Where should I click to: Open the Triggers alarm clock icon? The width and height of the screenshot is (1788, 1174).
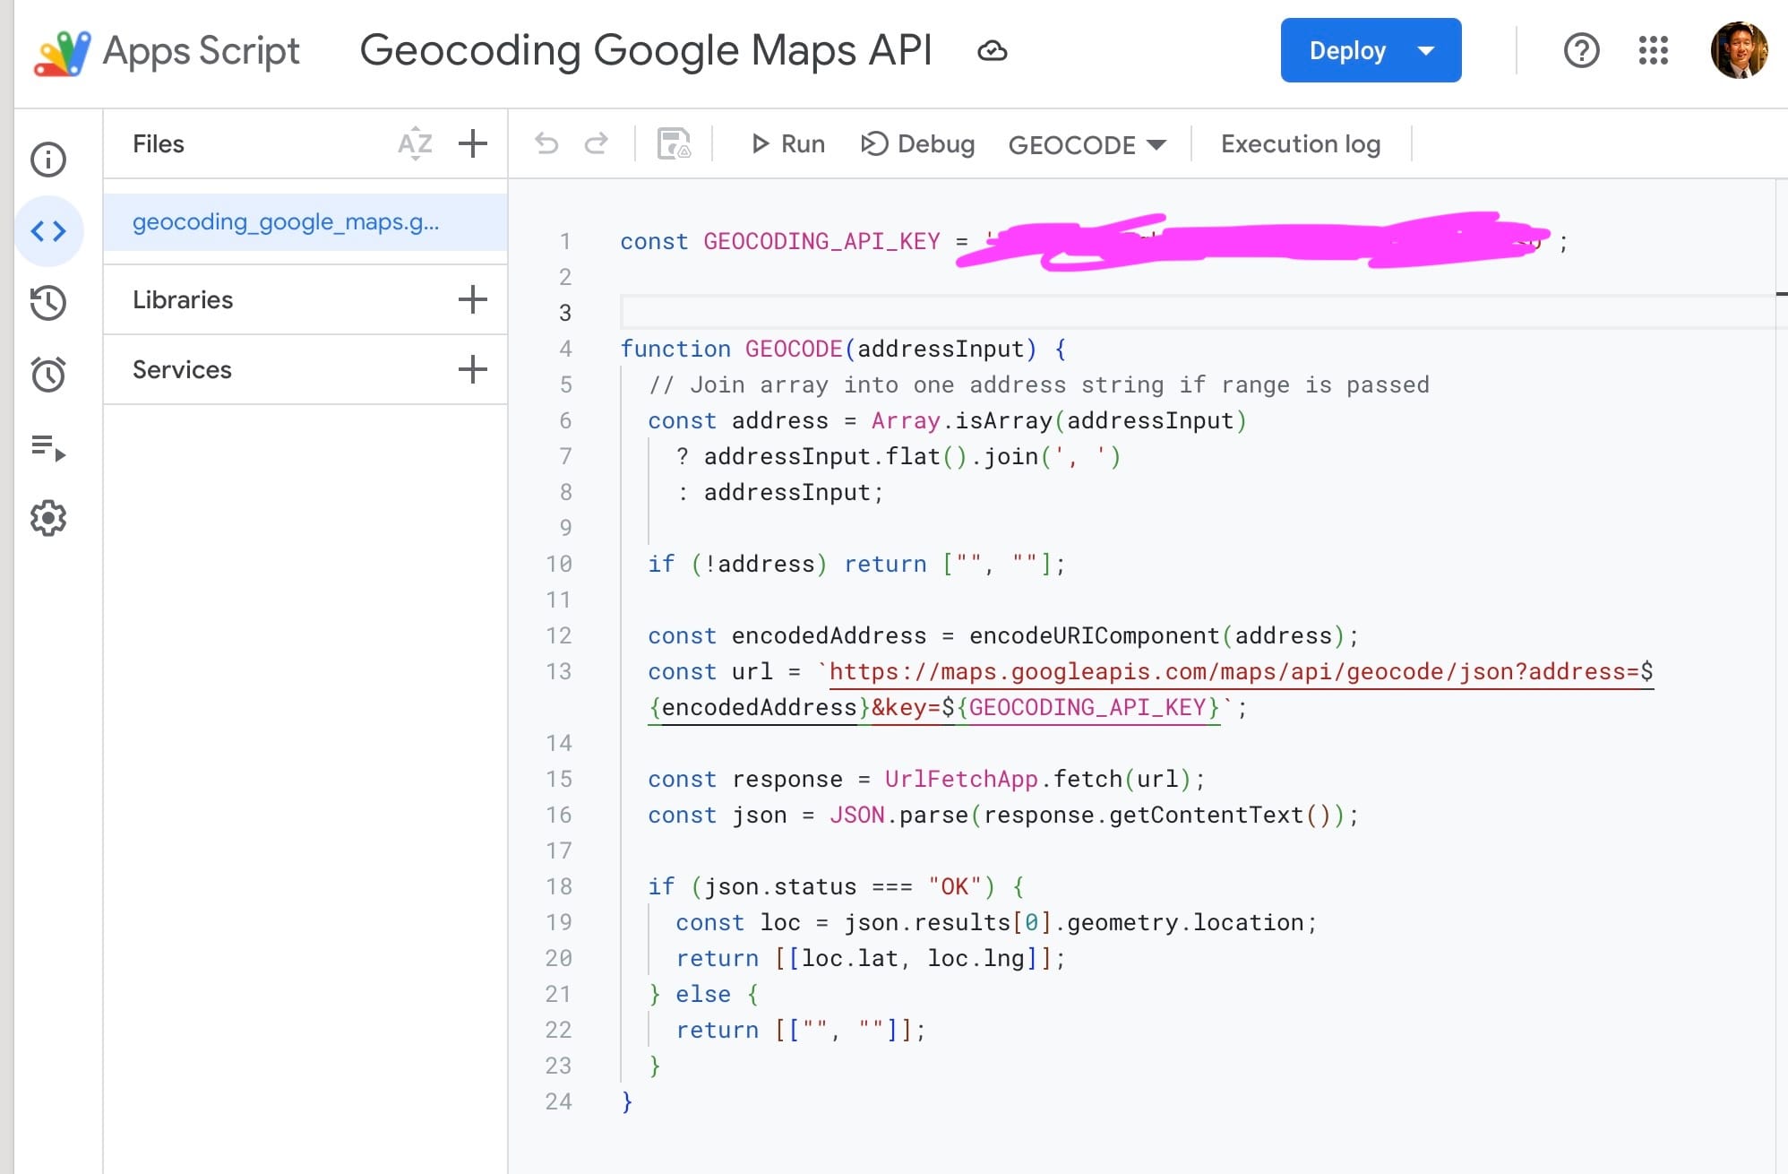point(48,375)
